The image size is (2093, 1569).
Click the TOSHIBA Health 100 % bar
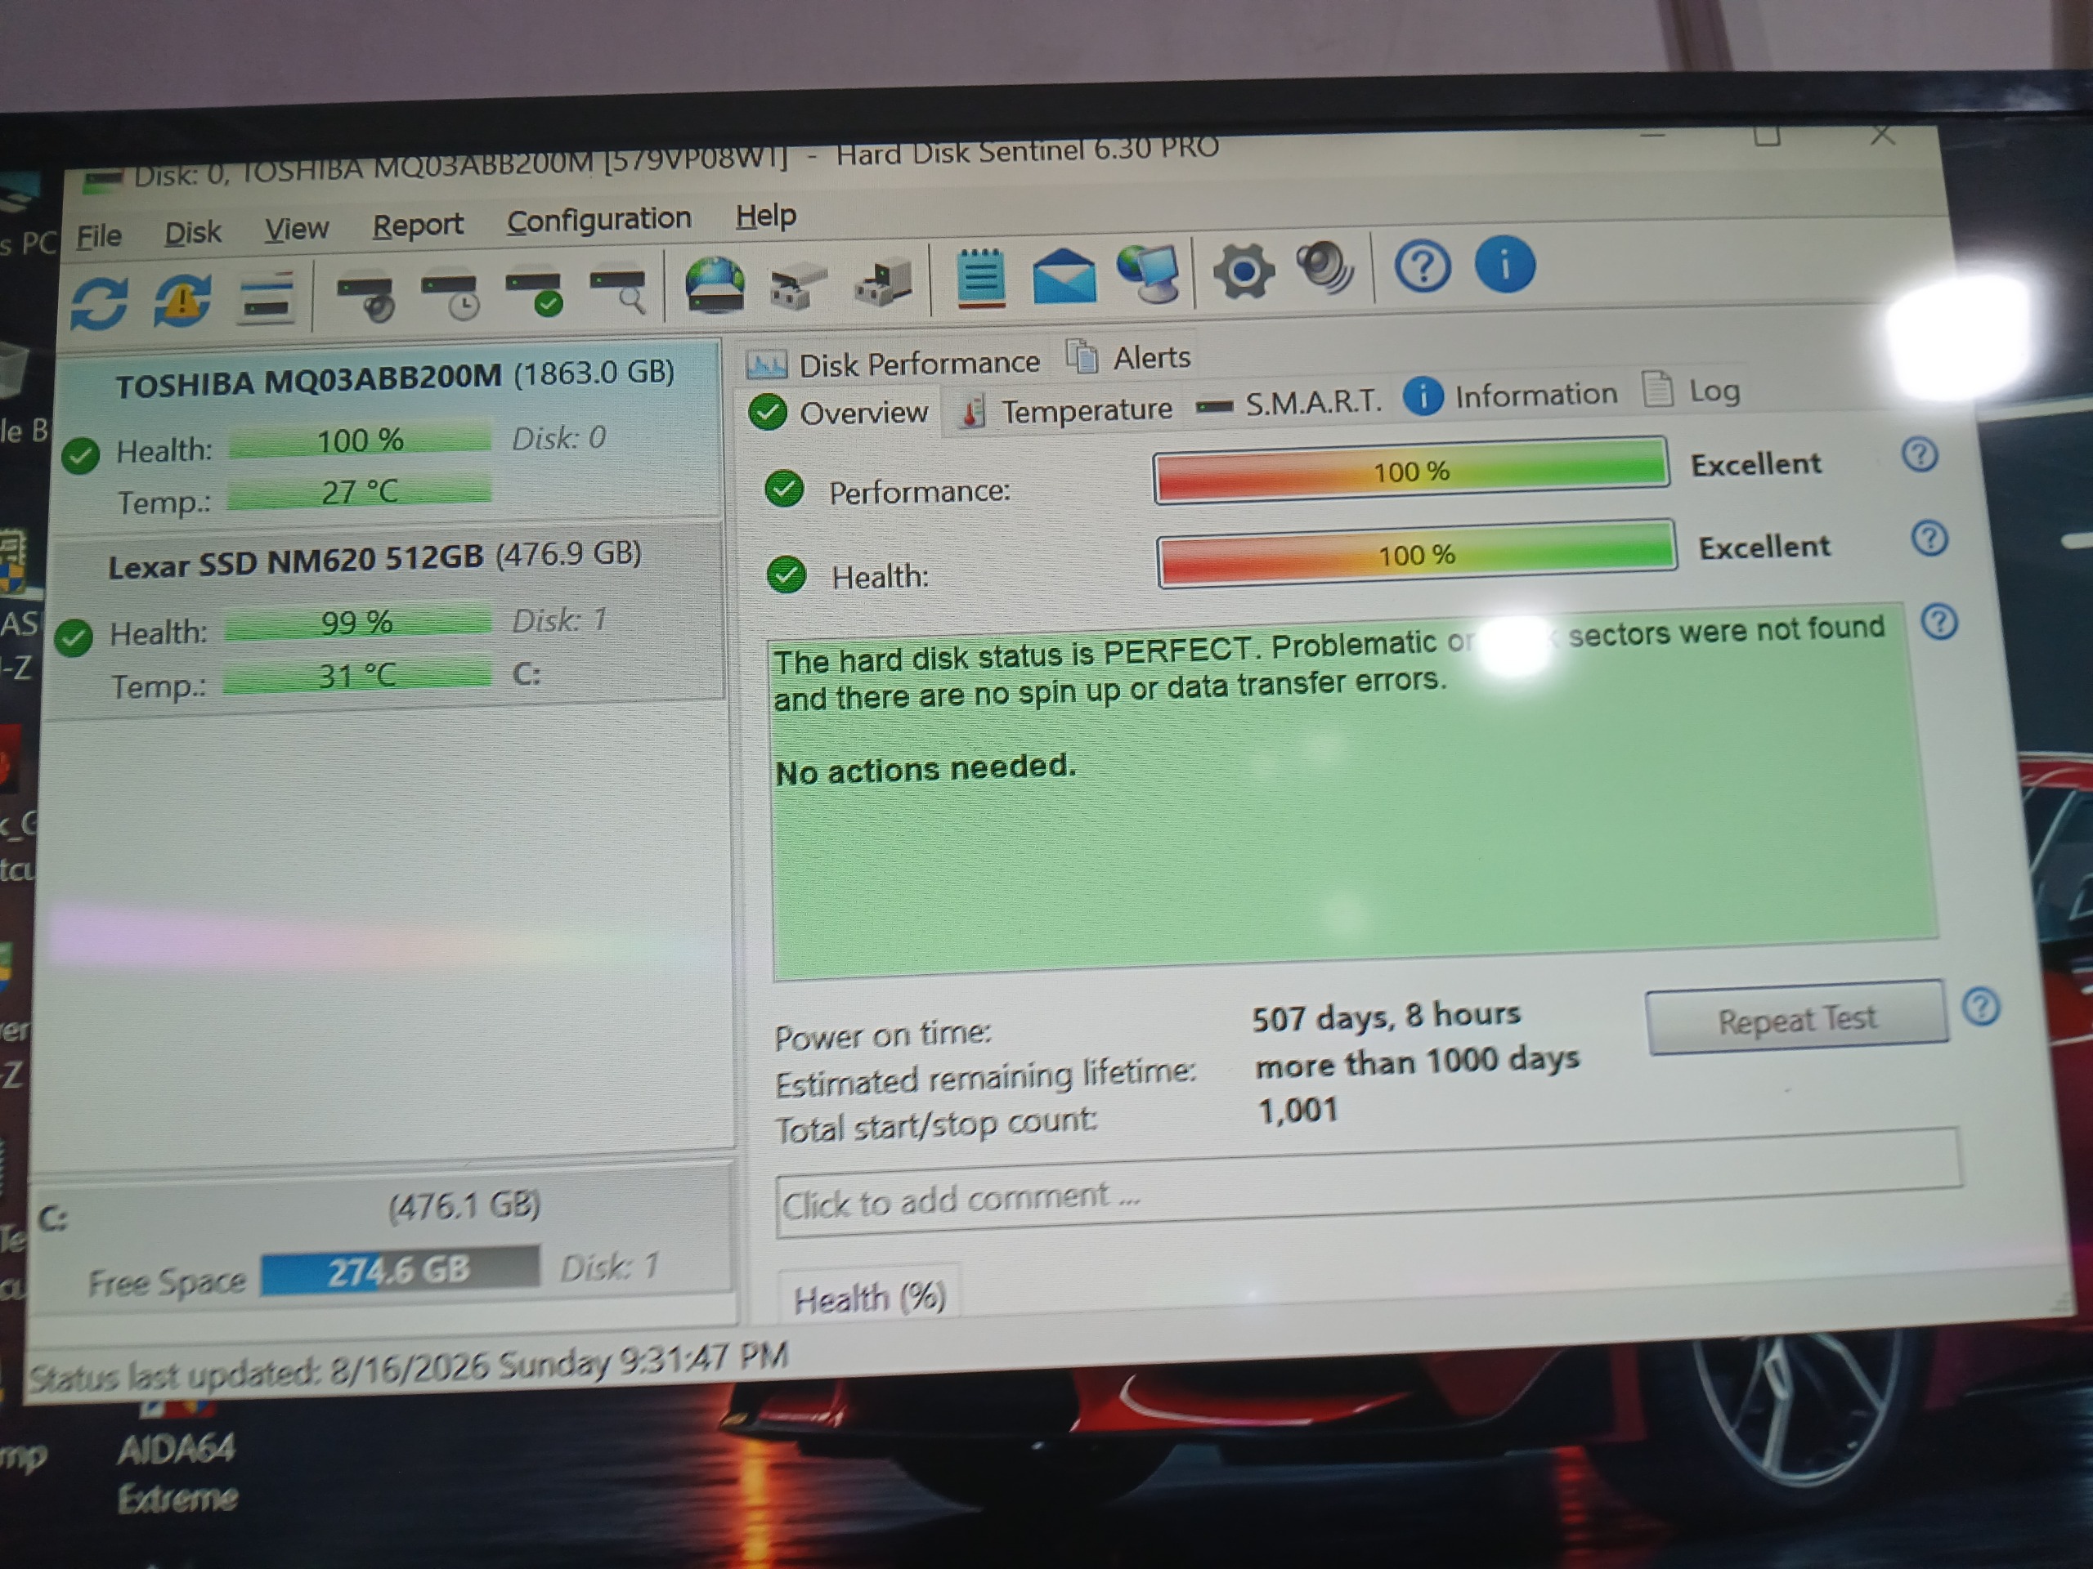[360, 440]
